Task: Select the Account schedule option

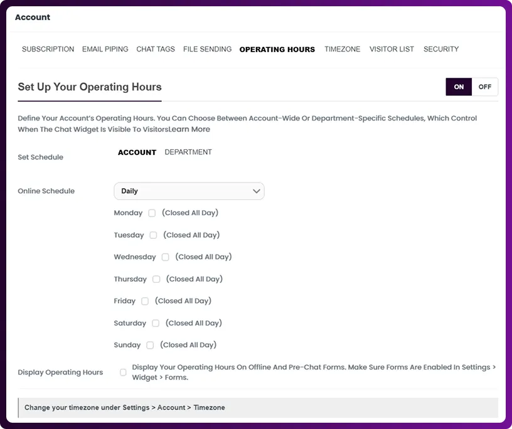Action: click(x=137, y=152)
